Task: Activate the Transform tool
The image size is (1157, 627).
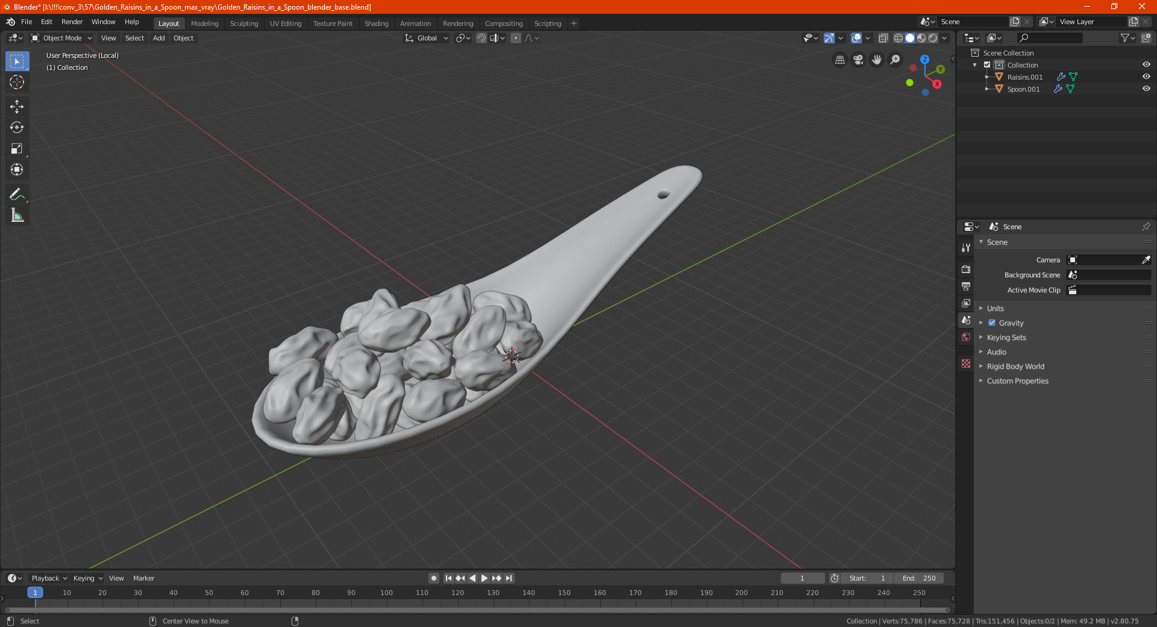Action: 17,170
